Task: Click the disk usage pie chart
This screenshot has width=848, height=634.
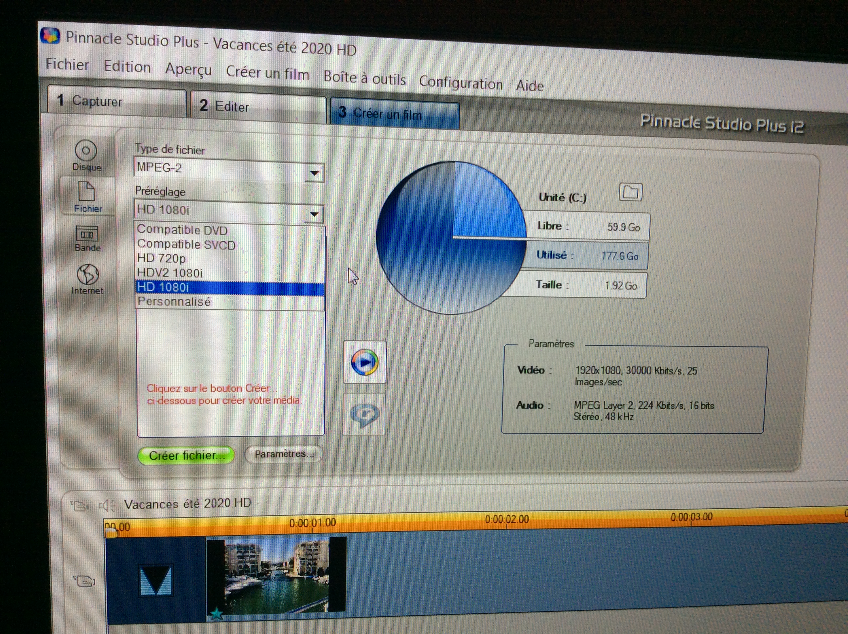Action: tap(451, 238)
